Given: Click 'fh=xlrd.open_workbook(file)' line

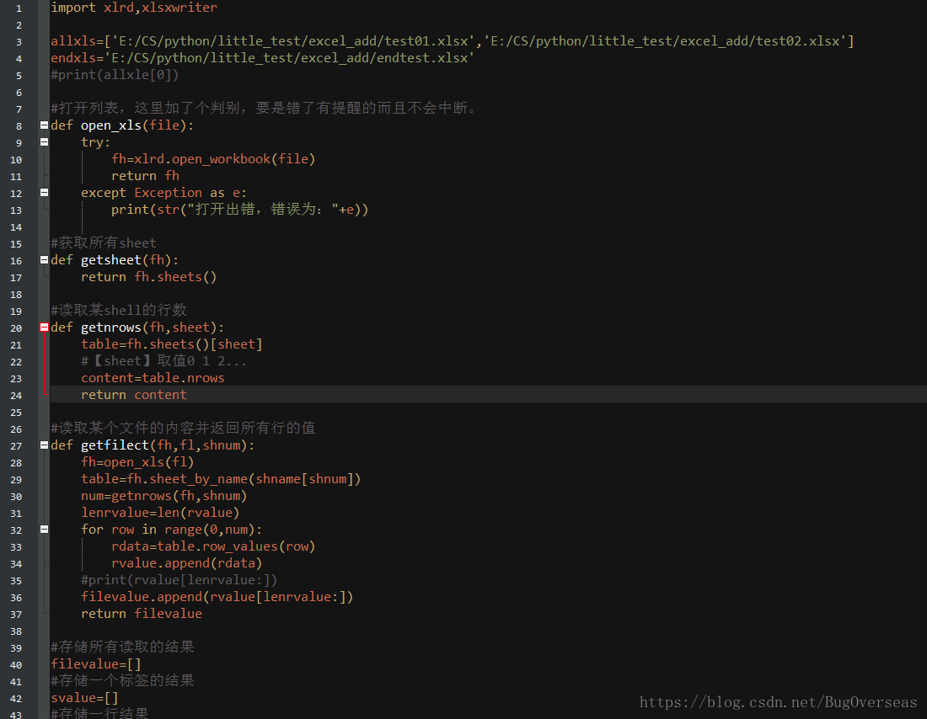Looking at the screenshot, I should coord(213,159).
